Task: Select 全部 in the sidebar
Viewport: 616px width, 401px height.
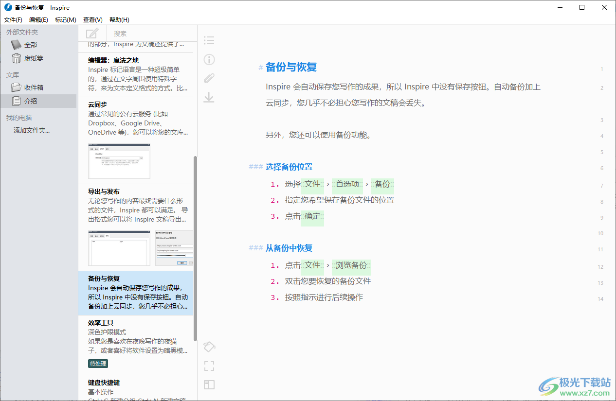Action: coord(31,45)
